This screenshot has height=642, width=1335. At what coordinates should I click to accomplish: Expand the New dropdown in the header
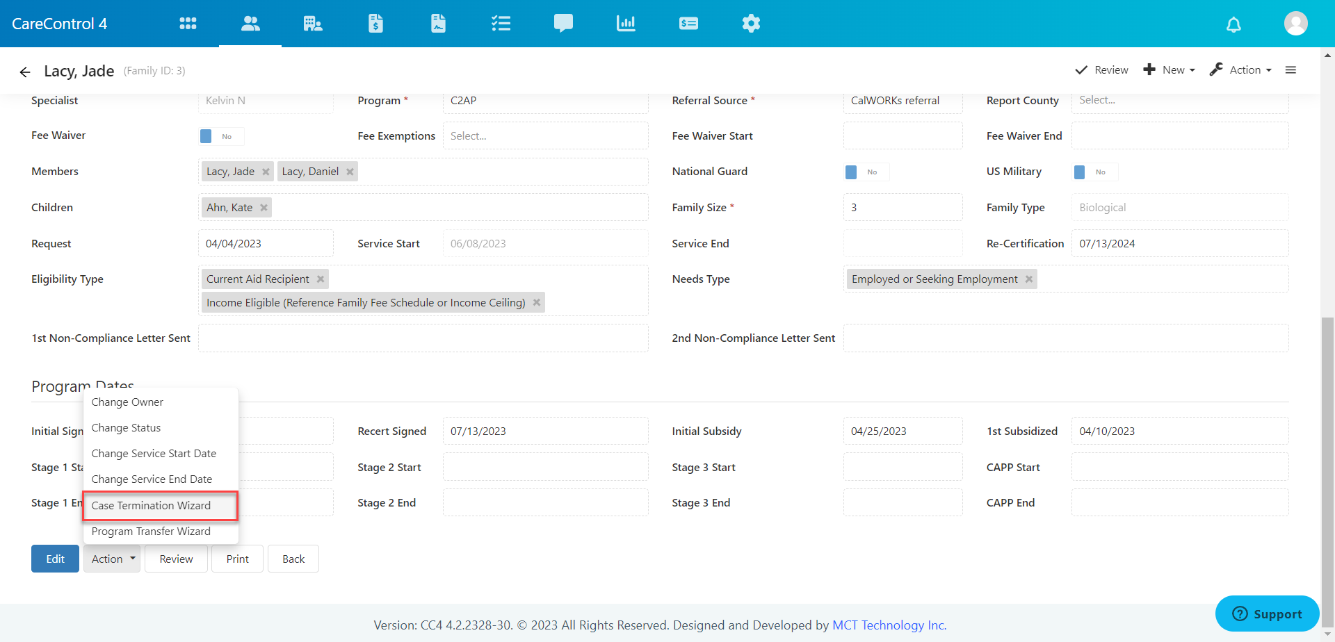[1170, 70]
